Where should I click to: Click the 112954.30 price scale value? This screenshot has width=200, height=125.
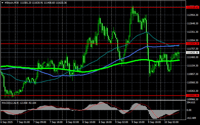pyautogui.click(x=193, y=15)
